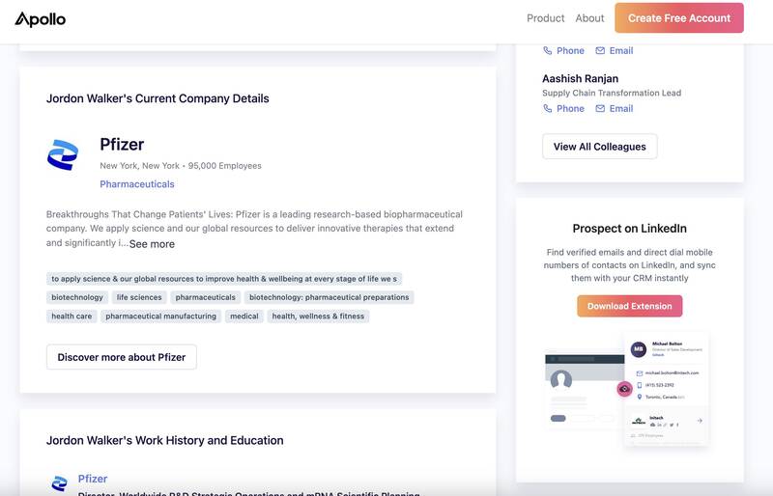Select the health care tag
The width and height of the screenshot is (773, 496).
[x=72, y=316]
